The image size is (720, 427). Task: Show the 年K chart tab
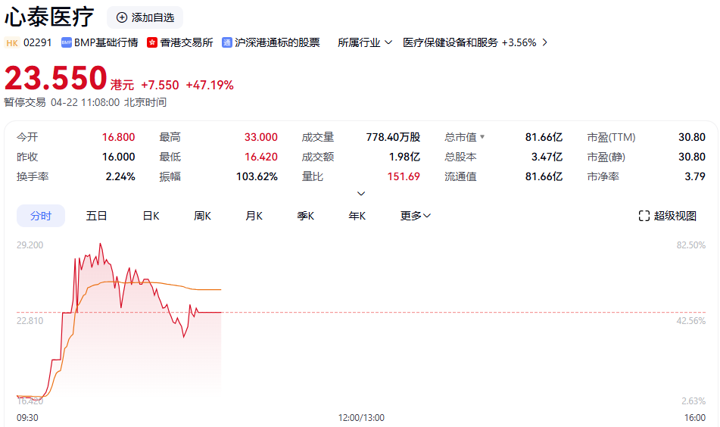click(357, 216)
